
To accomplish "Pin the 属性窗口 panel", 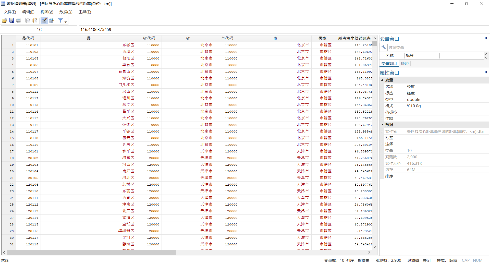I will [486, 73].
